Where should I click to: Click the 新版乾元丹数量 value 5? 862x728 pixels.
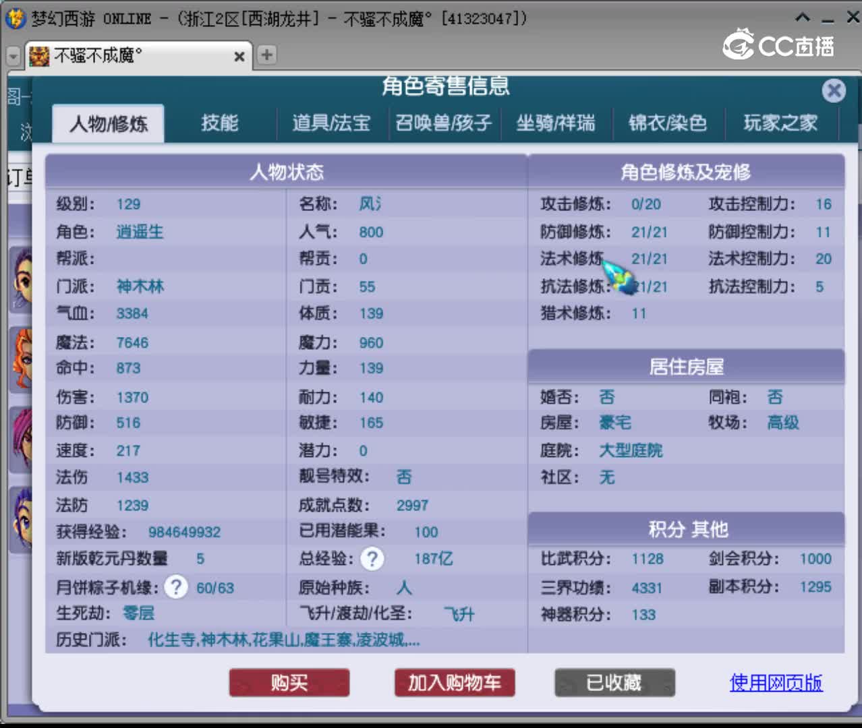click(200, 559)
